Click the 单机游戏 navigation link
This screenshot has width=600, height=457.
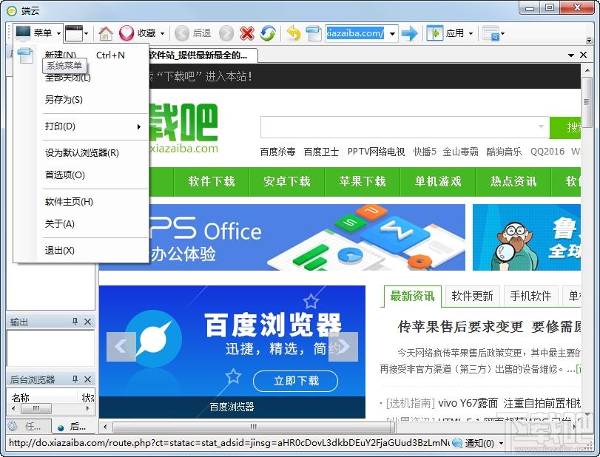click(x=438, y=181)
